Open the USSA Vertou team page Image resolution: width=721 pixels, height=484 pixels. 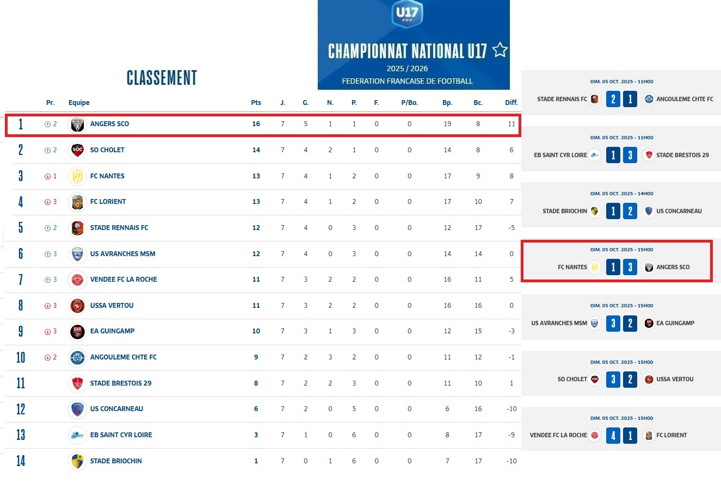tap(112, 306)
